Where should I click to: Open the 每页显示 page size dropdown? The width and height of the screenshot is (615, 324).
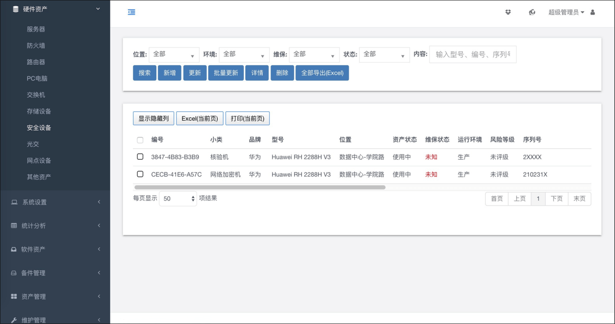(x=178, y=199)
